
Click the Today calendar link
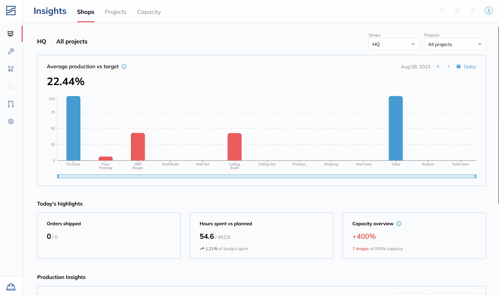coord(466,66)
